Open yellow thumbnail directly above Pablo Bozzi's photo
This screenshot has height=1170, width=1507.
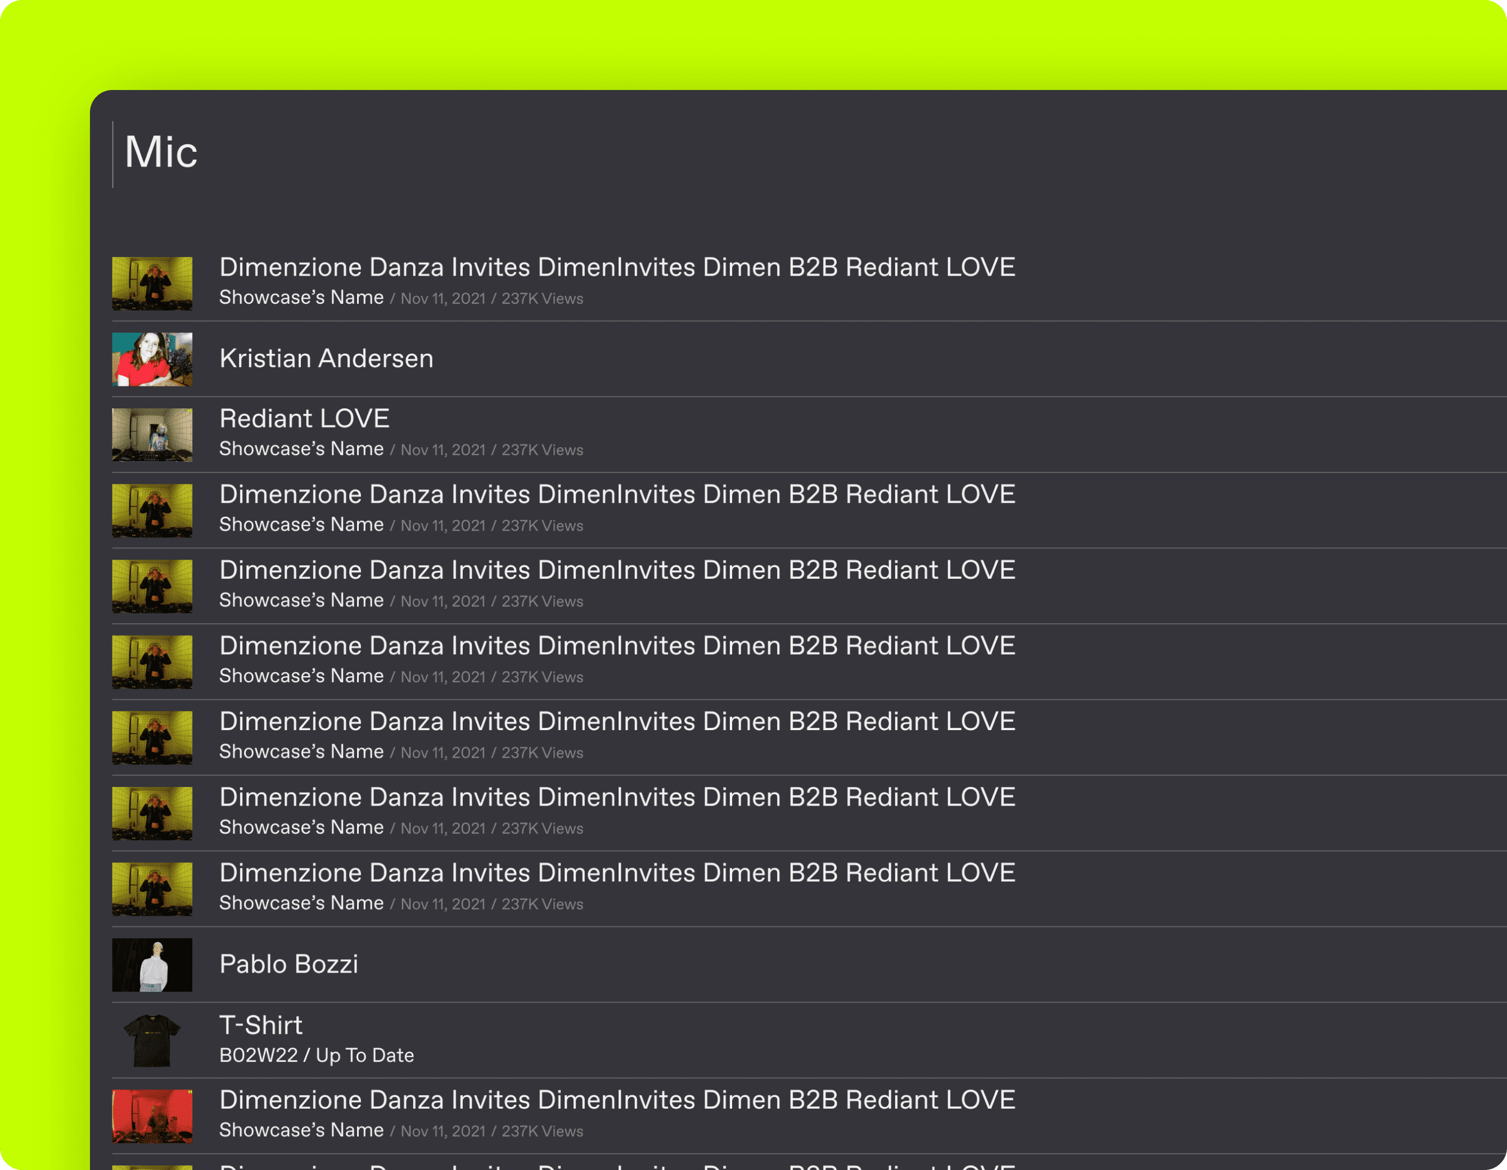[x=152, y=889]
